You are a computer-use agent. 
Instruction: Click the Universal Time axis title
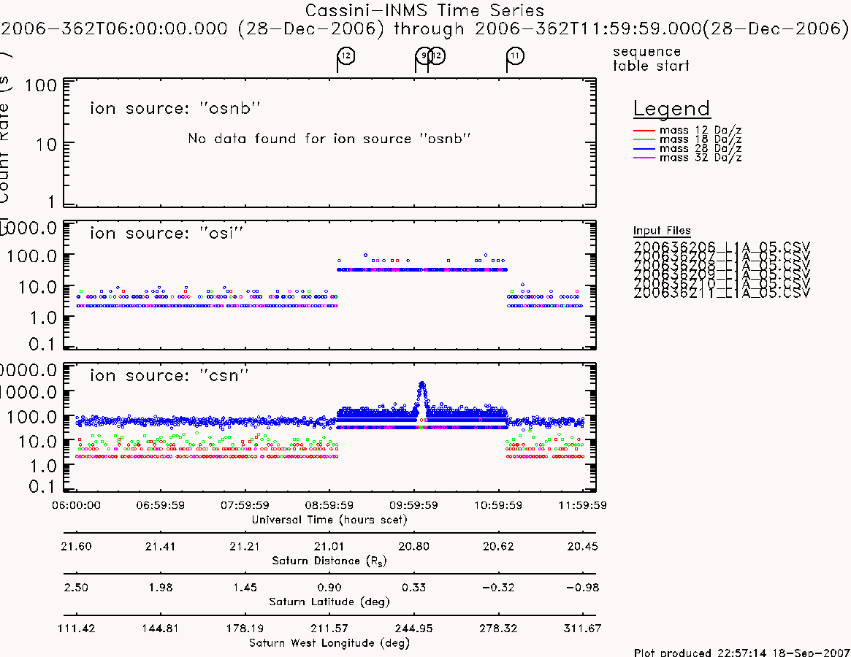click(329, 520)
